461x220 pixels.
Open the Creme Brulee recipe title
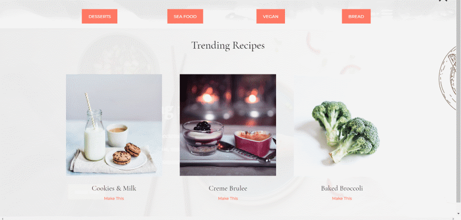click(x=228, y=188)
